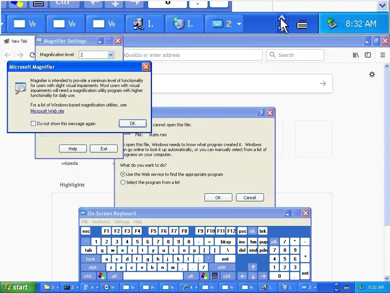
Task: Open the Firefox Library icon
Action: click(x=356, y=55)
